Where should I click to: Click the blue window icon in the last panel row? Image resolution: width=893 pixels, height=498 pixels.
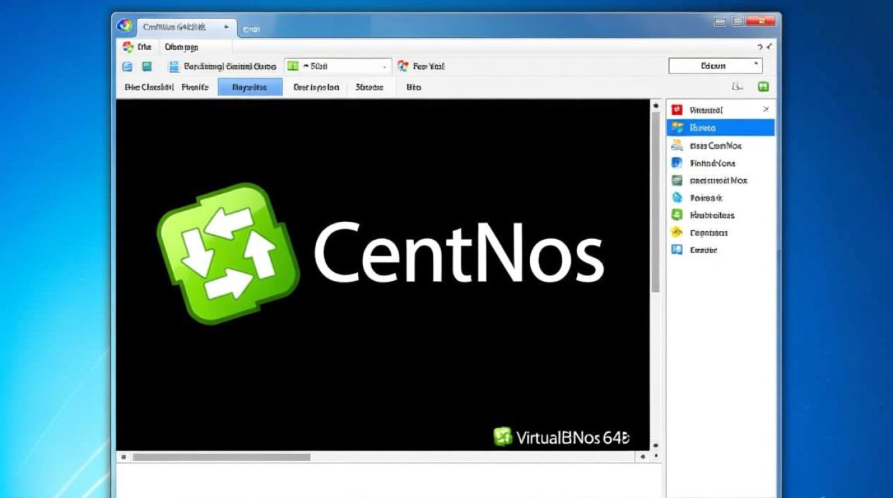click(677, 250)
